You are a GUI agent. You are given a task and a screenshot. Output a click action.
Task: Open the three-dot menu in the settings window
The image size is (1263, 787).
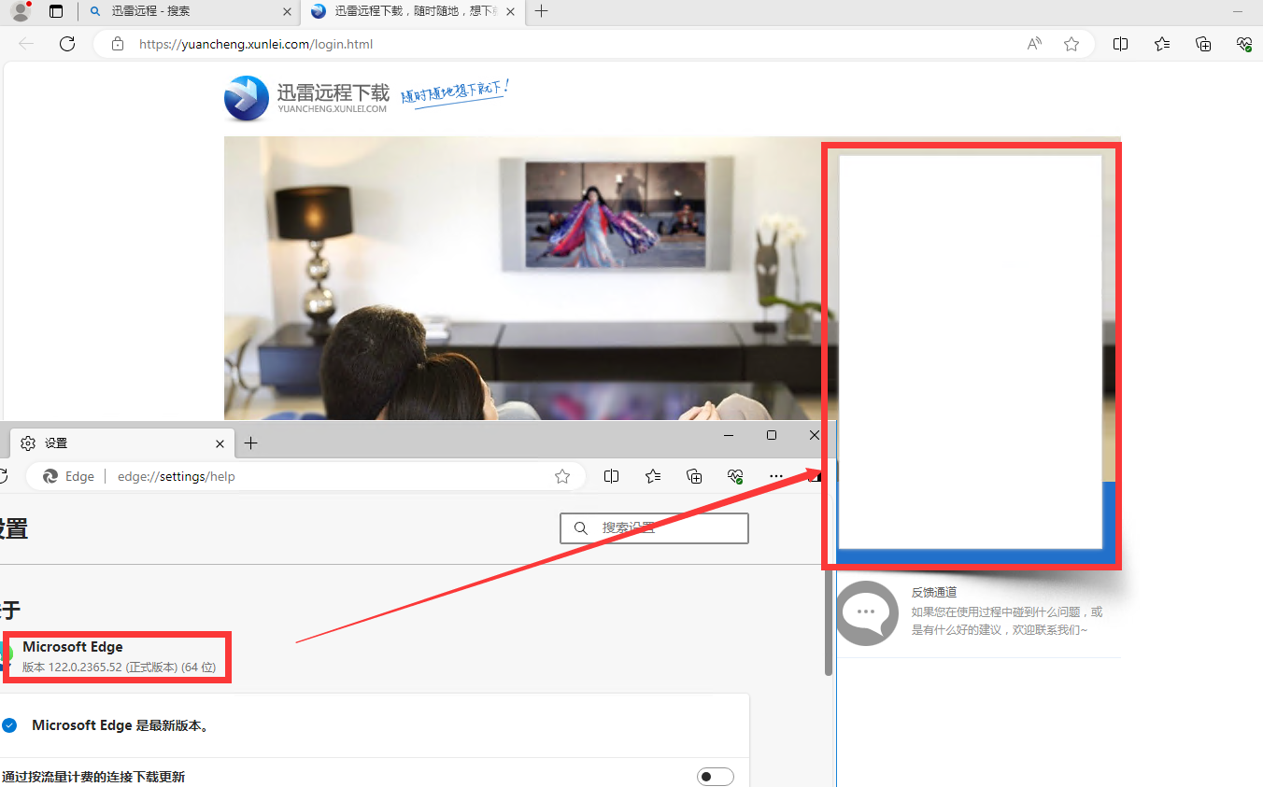tap(775, 476)
